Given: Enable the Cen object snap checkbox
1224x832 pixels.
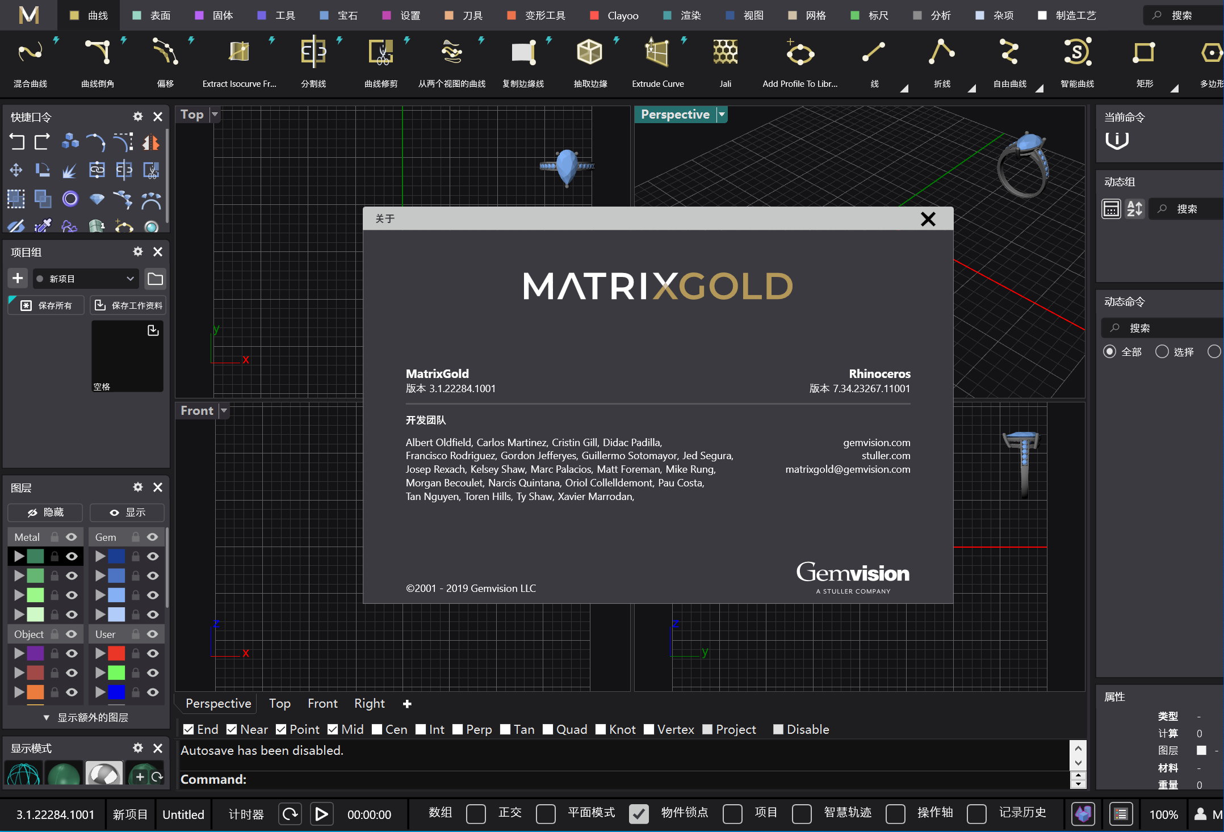Looking at the screenshot, I should click(x=377, y=729).
